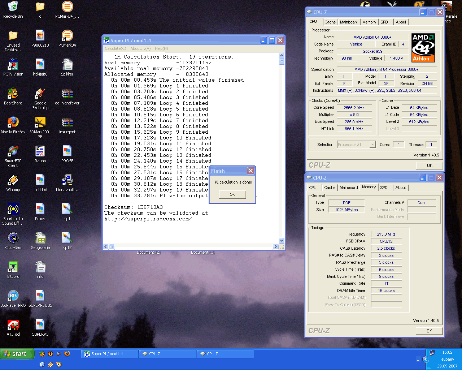Click OK button in lower CPU-Z window
The height and width of the screenshot is (370, 462).
click(x=429, y=331)
